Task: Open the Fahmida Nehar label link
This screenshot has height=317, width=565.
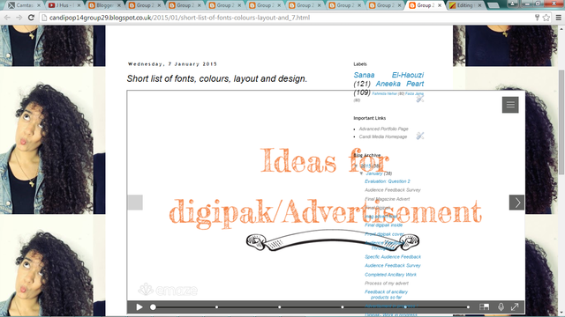Action: (385, 93)
